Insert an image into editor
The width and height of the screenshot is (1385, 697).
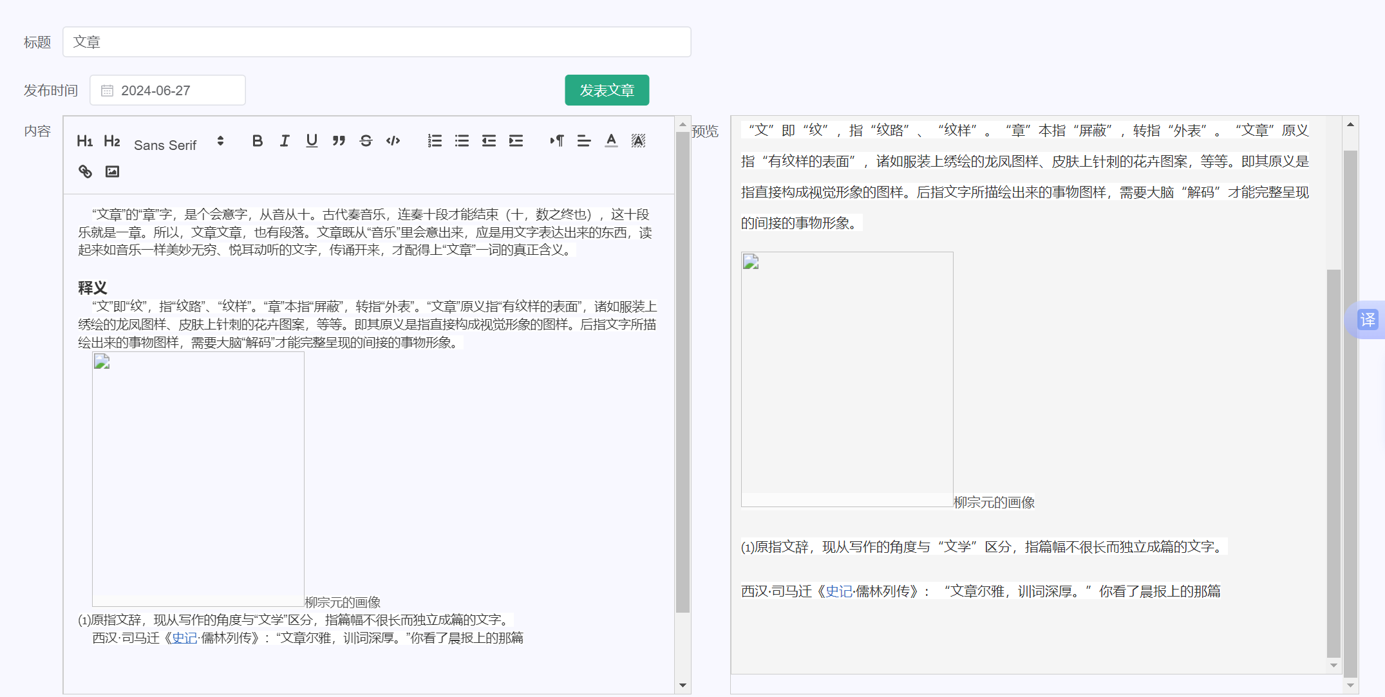pyautogui.click(x=112, y=171)
